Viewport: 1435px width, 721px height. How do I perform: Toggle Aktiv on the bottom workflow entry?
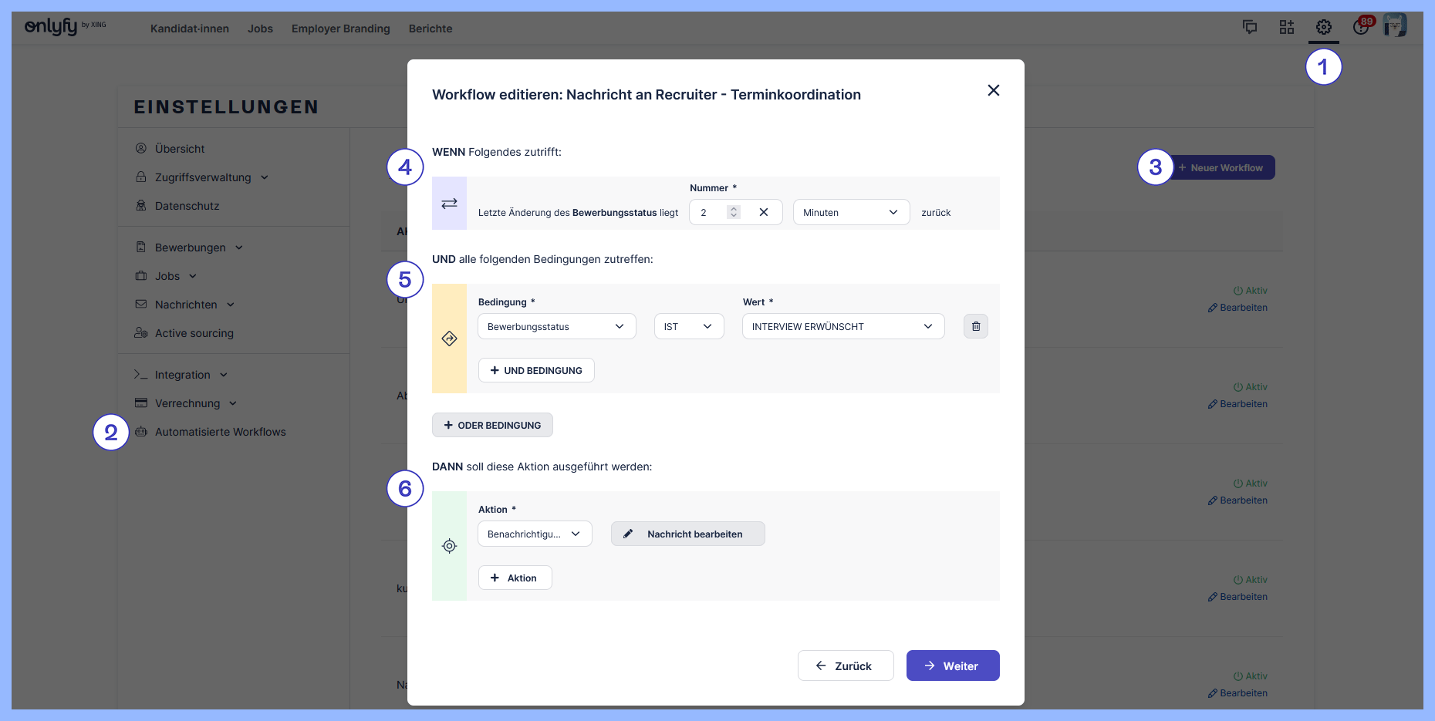tap(1250, 676)
